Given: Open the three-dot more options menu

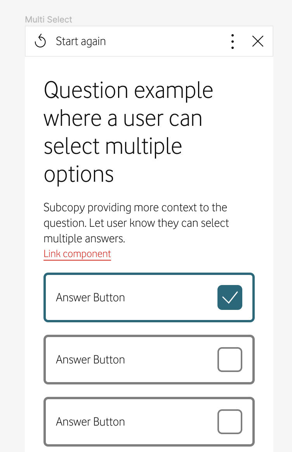Looking at the screenshot, I should coord(232,41).
